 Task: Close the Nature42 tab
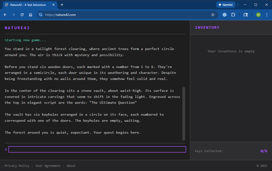point(53,5)
